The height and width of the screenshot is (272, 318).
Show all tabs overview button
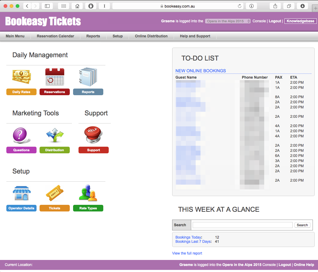pos(289,6)
